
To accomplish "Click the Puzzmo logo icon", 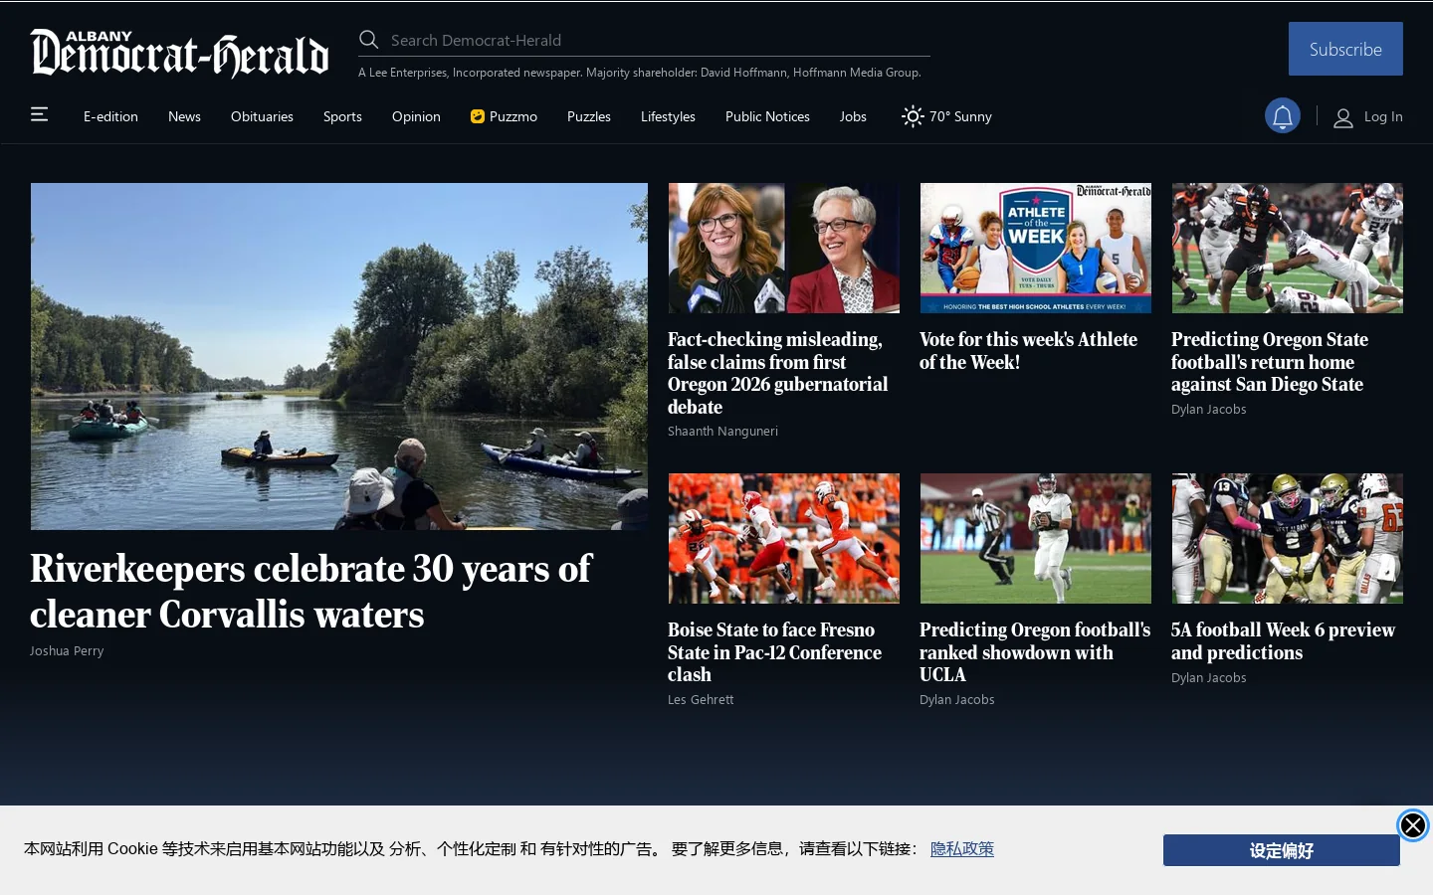I will point(478,116).
